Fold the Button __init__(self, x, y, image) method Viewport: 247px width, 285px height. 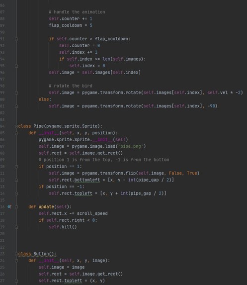pyautogui.click(x=16, y=261)
